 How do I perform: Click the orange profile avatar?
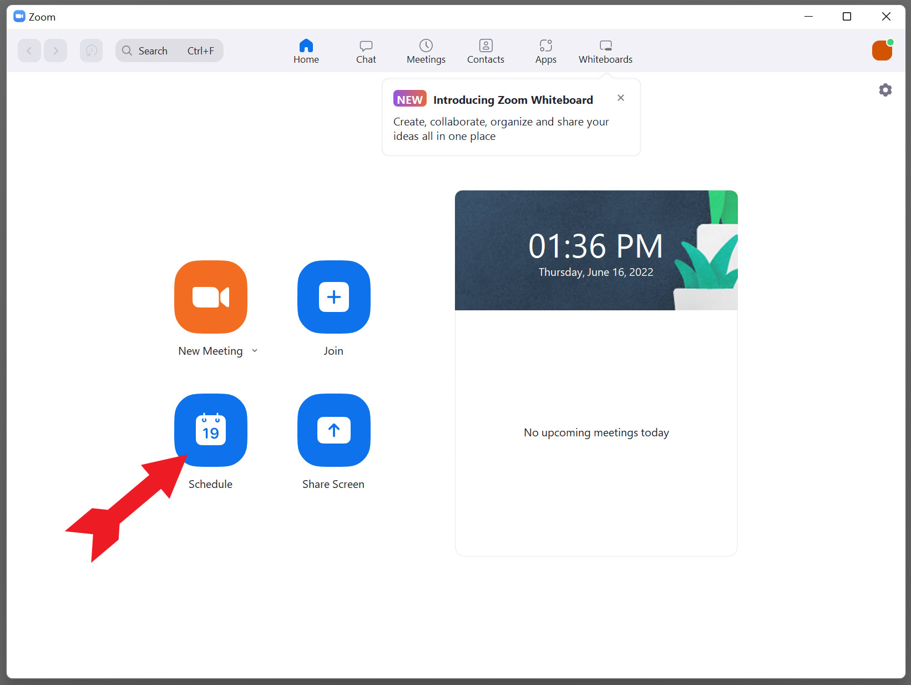click(882, 51)
